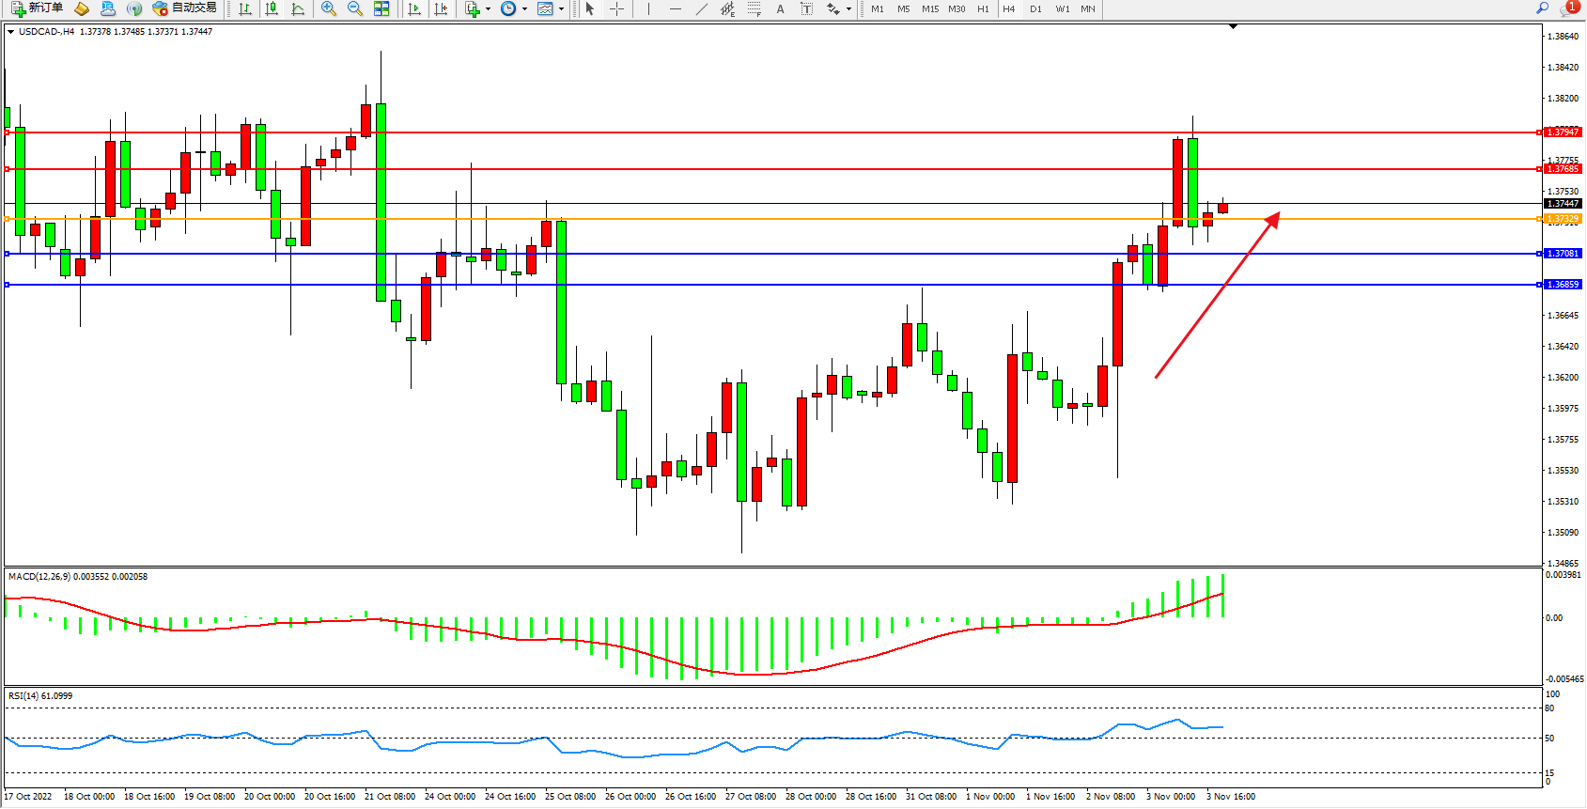Select the crosshair tool
Screen dimensions: 1587x809
click(616, 8)
